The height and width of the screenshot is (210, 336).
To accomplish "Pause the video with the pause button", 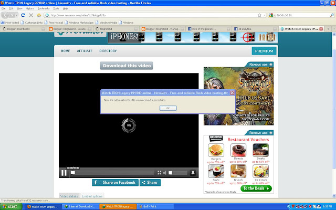I will coord(64,173).
